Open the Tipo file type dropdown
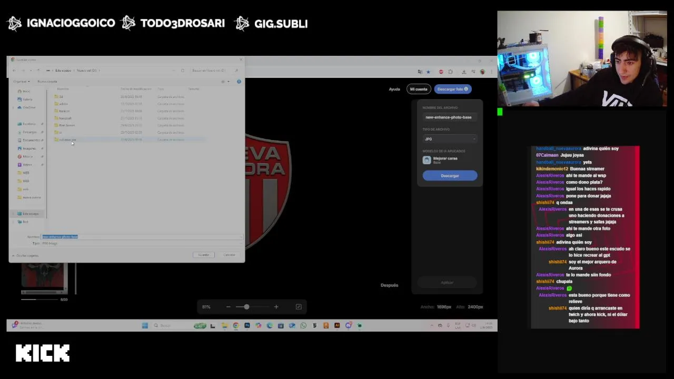 (141, 243)
